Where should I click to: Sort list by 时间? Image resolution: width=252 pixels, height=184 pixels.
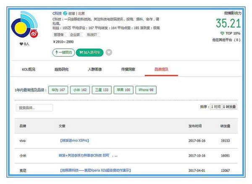pos(216,107)
